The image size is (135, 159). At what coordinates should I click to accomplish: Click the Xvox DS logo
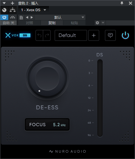point(18,35)
